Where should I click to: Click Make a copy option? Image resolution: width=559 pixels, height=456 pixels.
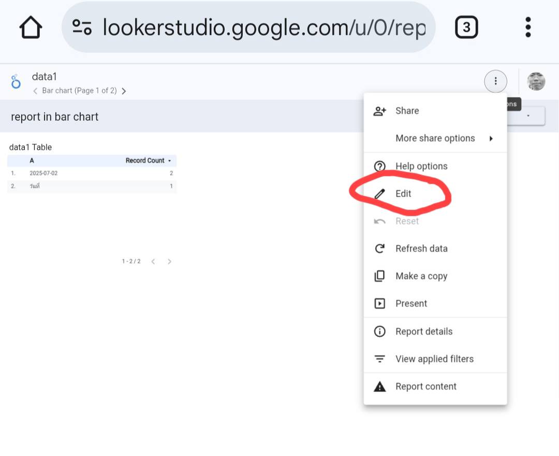(x=421, y=276)
